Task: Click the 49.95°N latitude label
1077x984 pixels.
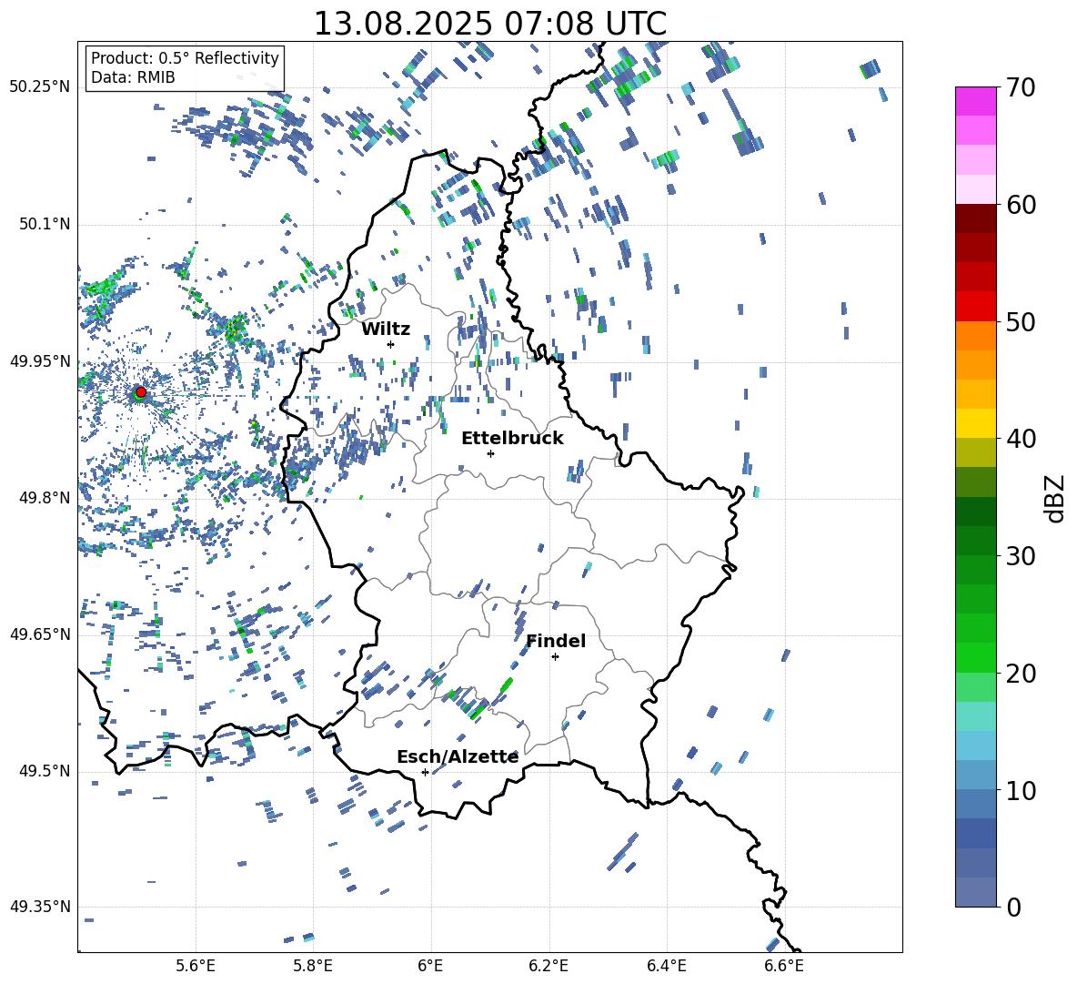Action: (40, 360)
